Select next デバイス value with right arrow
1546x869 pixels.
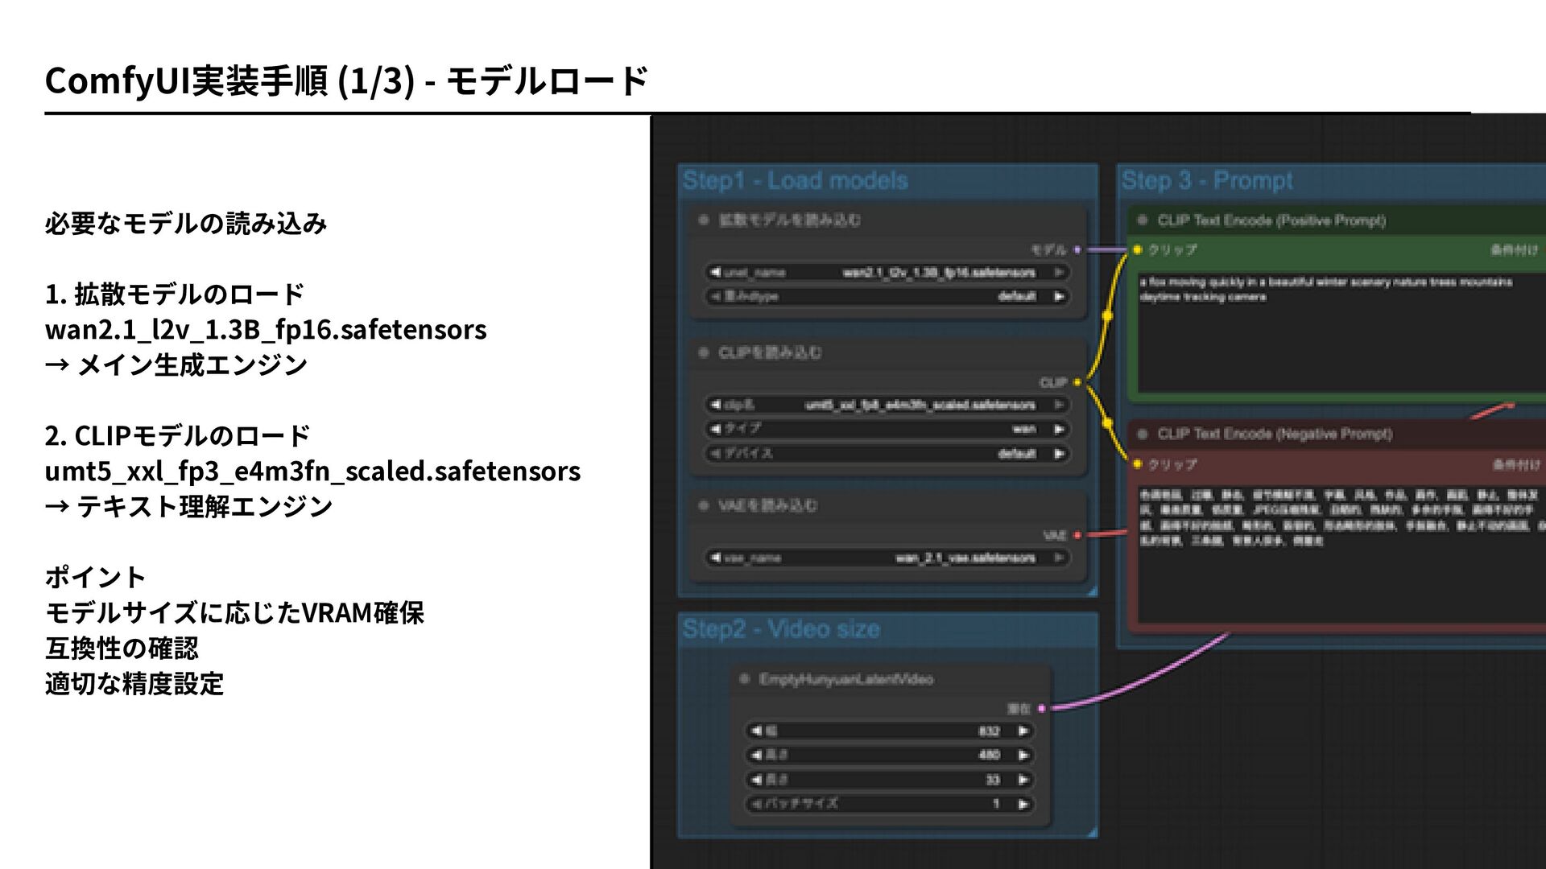pos(1059,453)
